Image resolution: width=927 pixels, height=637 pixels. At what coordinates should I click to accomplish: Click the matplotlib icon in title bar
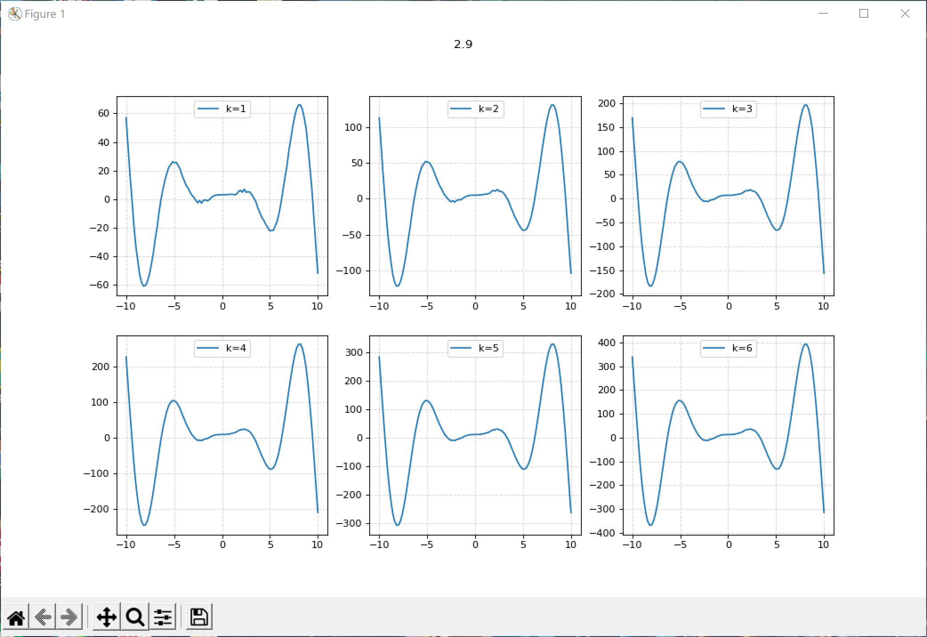(15, 14)
